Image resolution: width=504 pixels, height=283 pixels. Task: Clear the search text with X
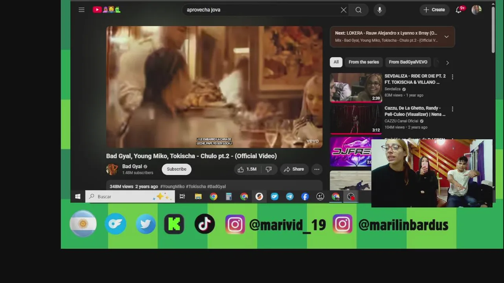(x=344, y=10)
